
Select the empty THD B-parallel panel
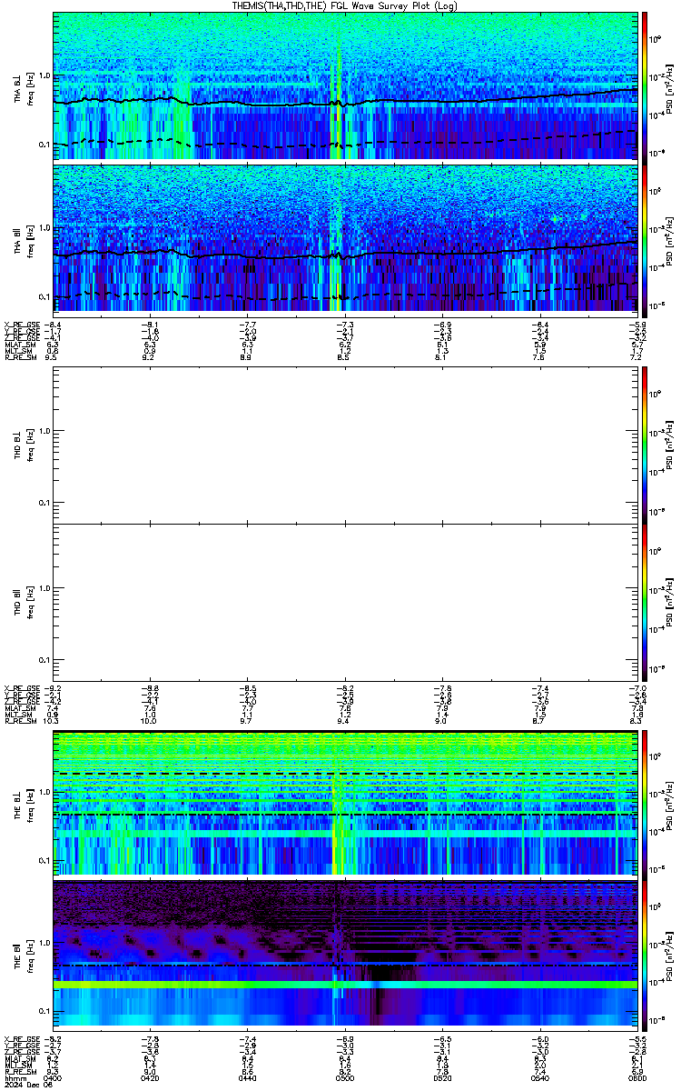[344, 601]
